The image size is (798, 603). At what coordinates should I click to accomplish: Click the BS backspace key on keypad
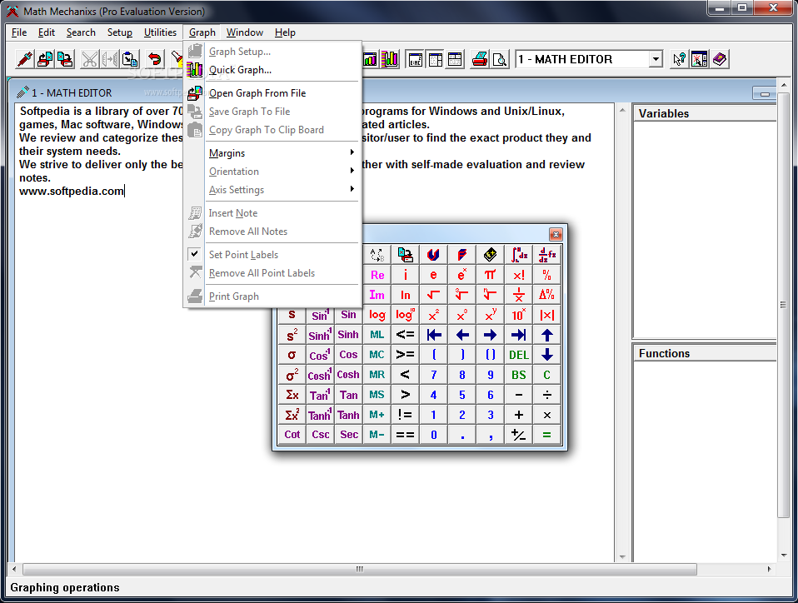point(519,375)
